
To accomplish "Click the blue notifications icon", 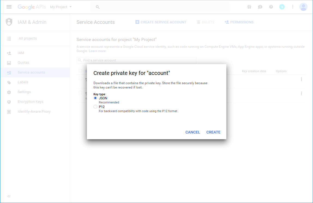I will tap(282, 7).
